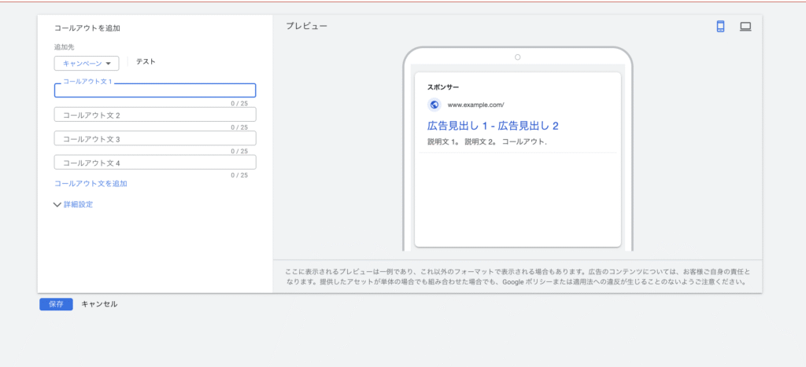Click the コールアウトを追加 panel title
Image resolution: width=806 pixels, height=367 pixels.
(x=87, y=28)
